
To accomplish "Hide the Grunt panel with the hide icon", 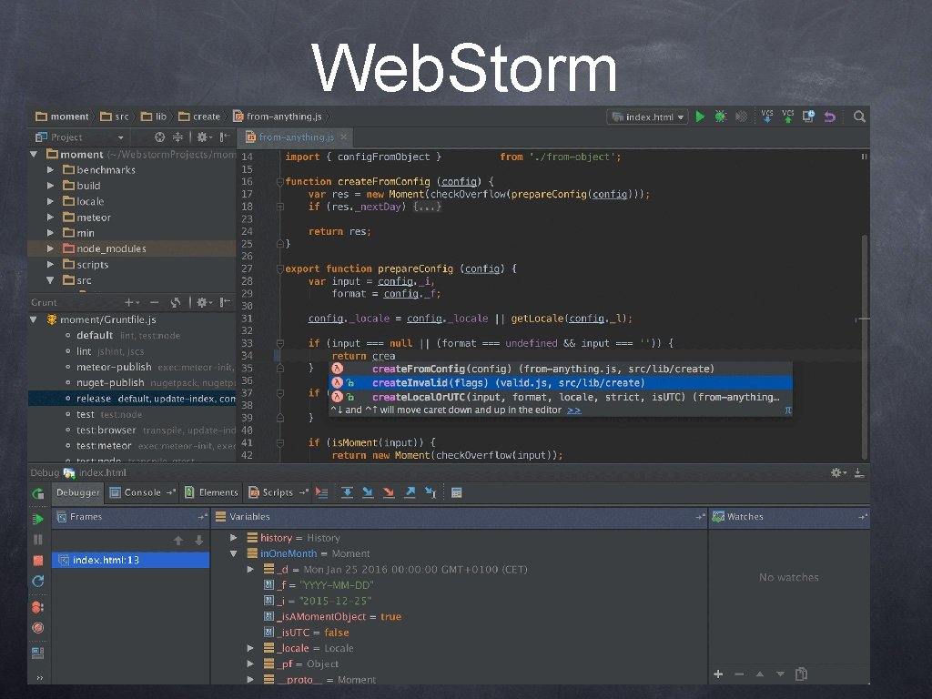I will point(225,302).
